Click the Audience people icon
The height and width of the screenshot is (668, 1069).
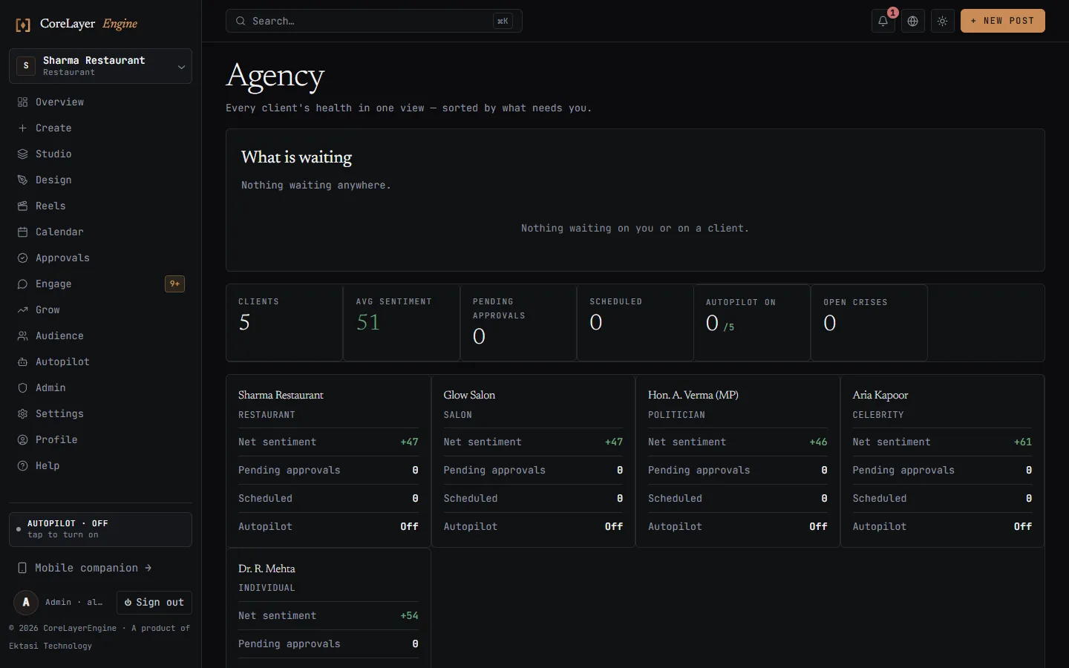pyautogui.click(x=22, y=335)
